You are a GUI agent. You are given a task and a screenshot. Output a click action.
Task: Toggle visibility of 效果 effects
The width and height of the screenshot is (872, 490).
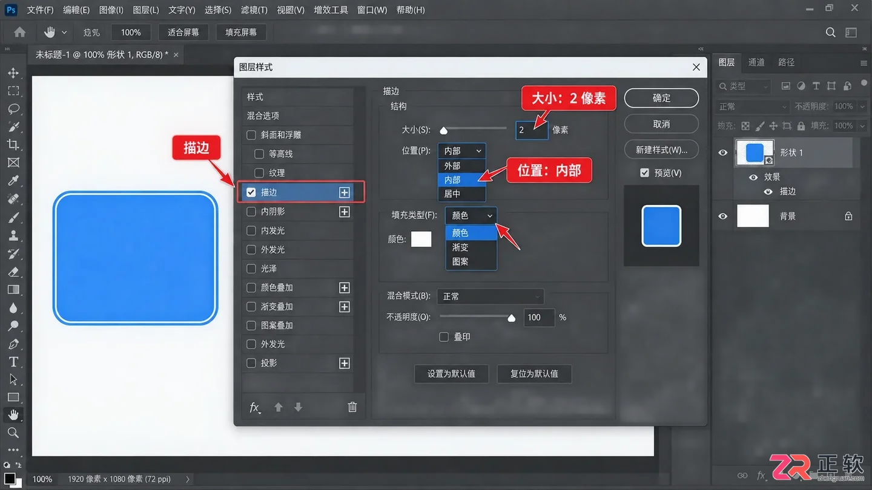click(x=753, y=177)
